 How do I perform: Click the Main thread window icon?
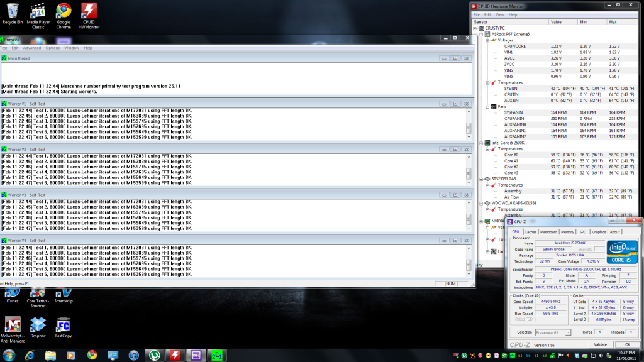pyautogui.click(x=4, y=58)
